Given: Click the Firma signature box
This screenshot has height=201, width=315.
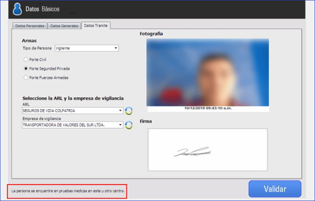Looking at the screenshot, I should (x=208, y=150).
